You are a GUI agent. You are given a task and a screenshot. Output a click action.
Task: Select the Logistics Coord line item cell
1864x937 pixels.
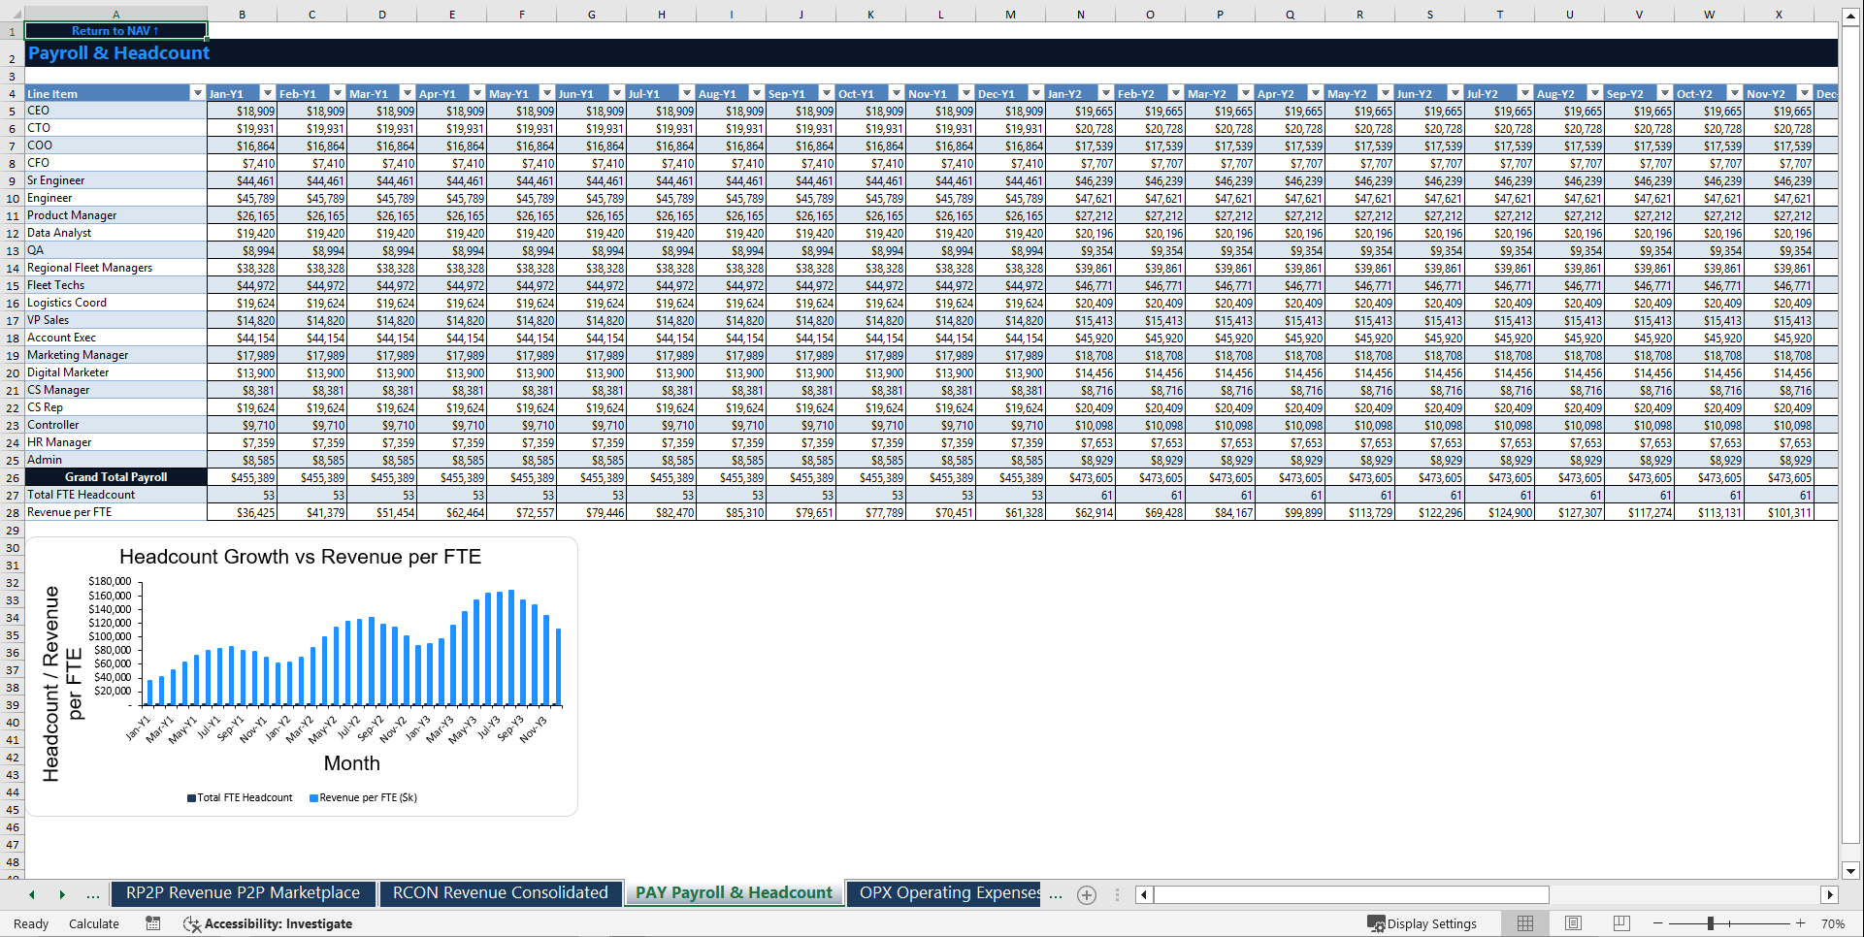(x=115, y=303)
